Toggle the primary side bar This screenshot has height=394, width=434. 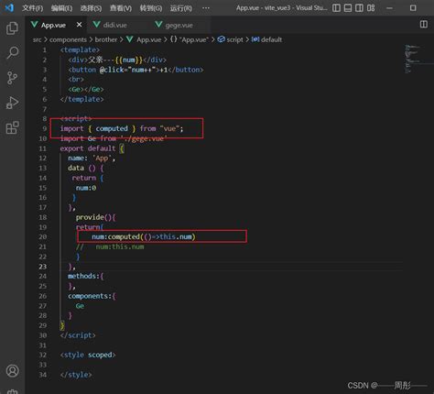tap(336, 8)
